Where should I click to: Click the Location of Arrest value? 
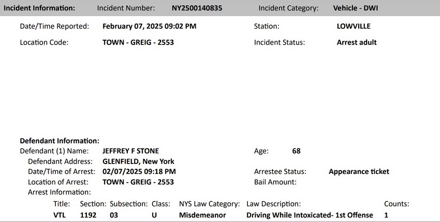(x=138, y=182)
